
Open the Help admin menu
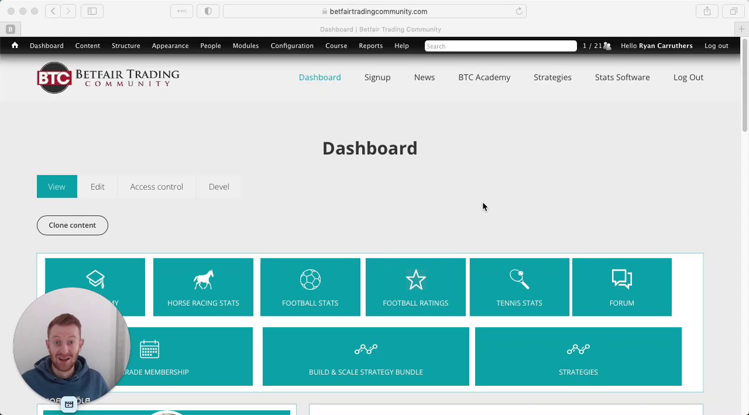(401, 46)
